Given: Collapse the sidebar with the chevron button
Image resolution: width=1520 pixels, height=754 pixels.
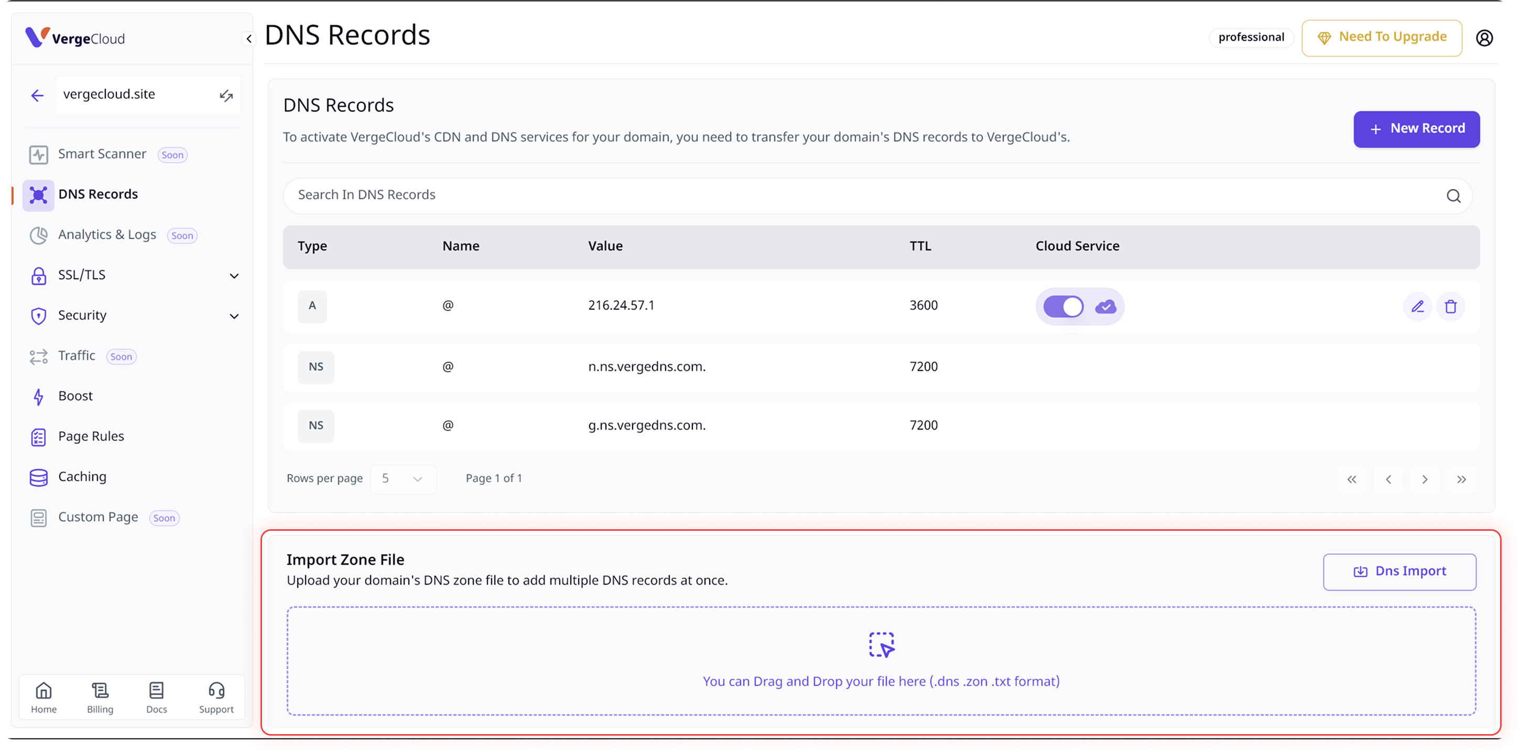Looking at the screenshot, I should [x=249, y=39].
